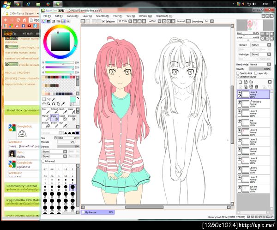Click the merge down layer icon
This screenshot has width=277, height=230.
pos(246,87)
